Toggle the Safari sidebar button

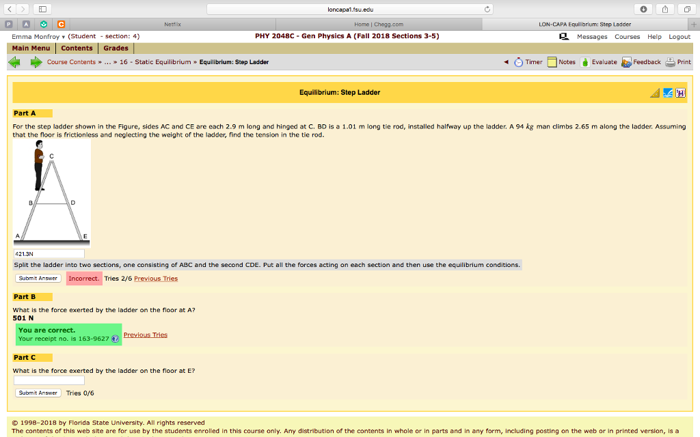[x=42, y=9]
